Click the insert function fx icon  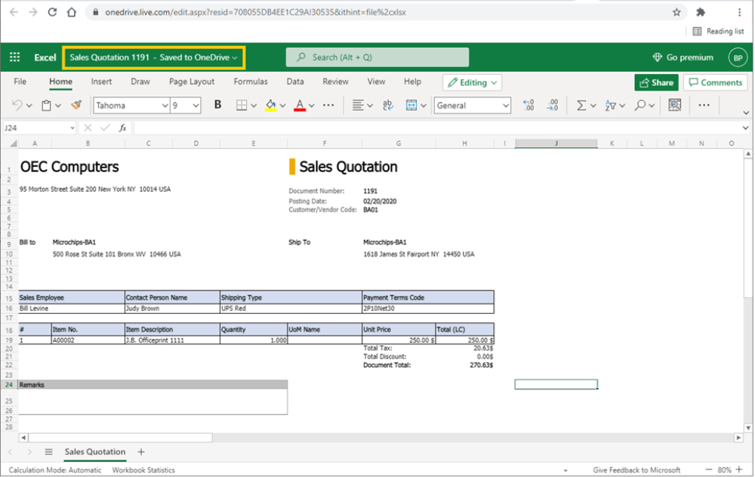pyautogui.click(x=123, y=128)
